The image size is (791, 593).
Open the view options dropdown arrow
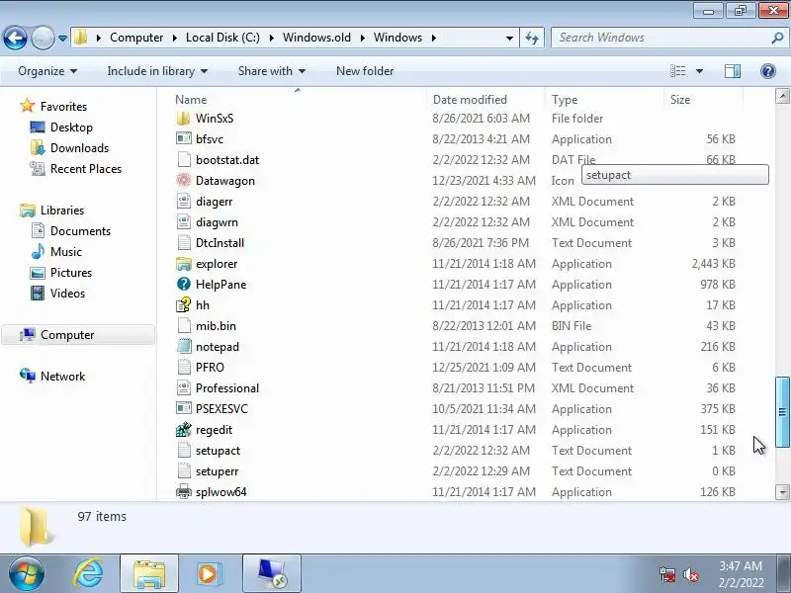point(700,71)
